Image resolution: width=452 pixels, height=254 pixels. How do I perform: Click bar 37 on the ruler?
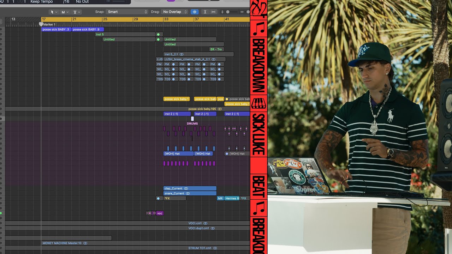point(197,19)
